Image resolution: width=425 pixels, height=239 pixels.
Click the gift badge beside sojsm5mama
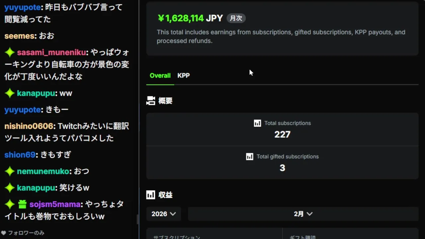(x=22, y=204)
